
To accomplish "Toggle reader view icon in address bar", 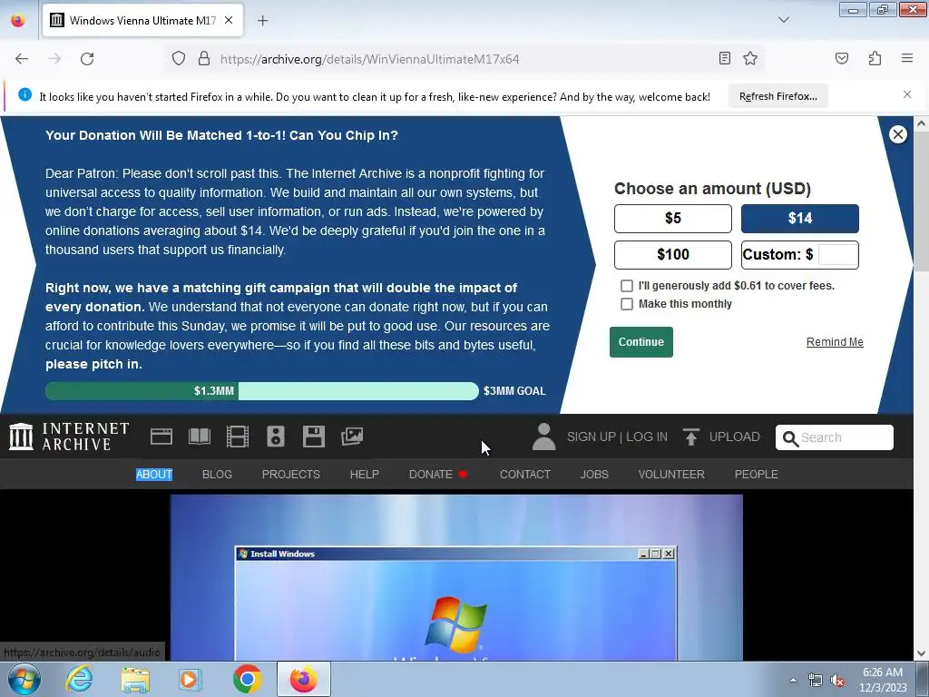I will 724,58.
